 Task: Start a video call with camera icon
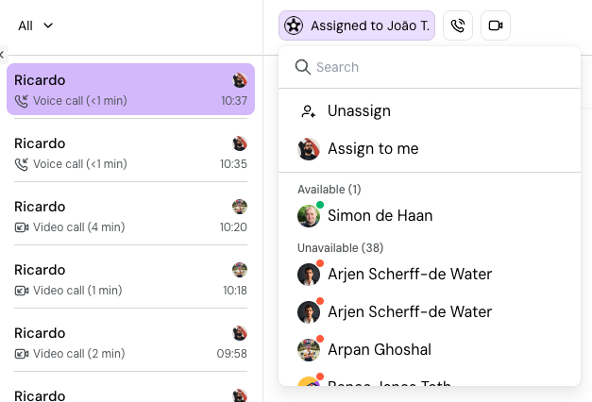click(496, 25)
